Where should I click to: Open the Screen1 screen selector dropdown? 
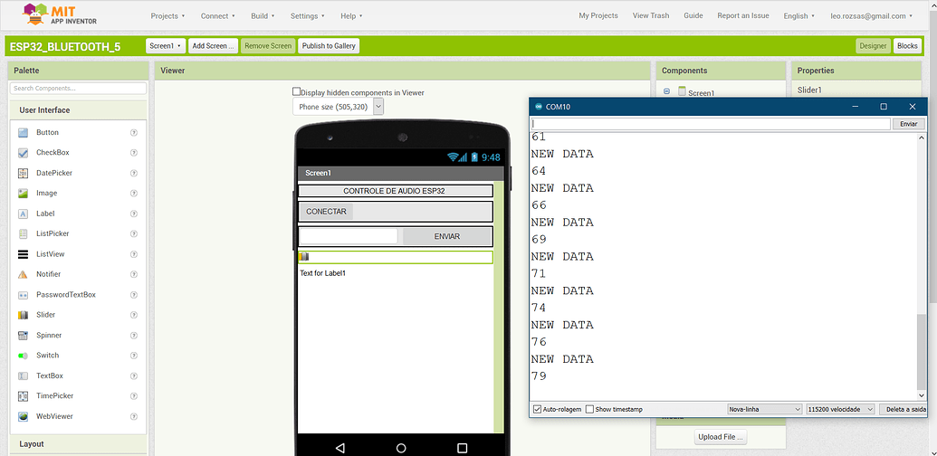pyautogui.click(x=166, y=46)
